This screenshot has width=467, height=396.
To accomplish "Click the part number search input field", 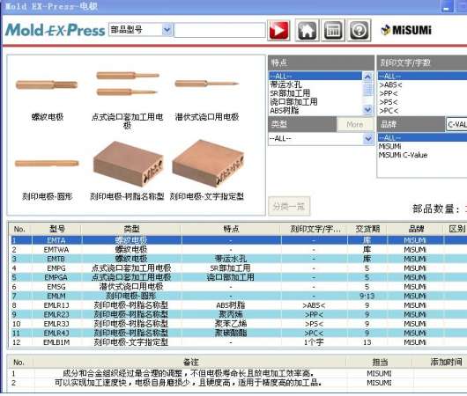I will 219,30.
